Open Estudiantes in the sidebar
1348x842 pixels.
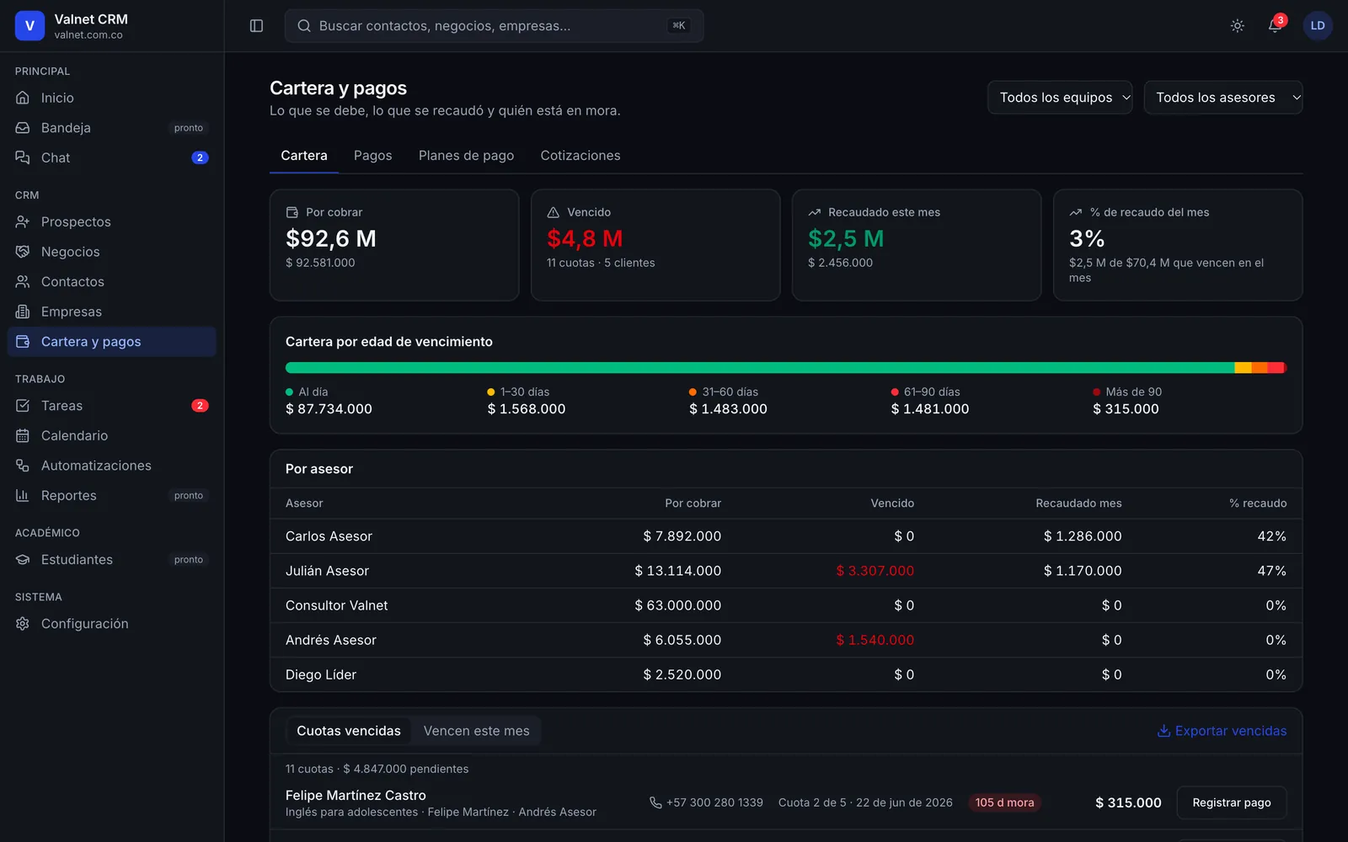(112, 560)
